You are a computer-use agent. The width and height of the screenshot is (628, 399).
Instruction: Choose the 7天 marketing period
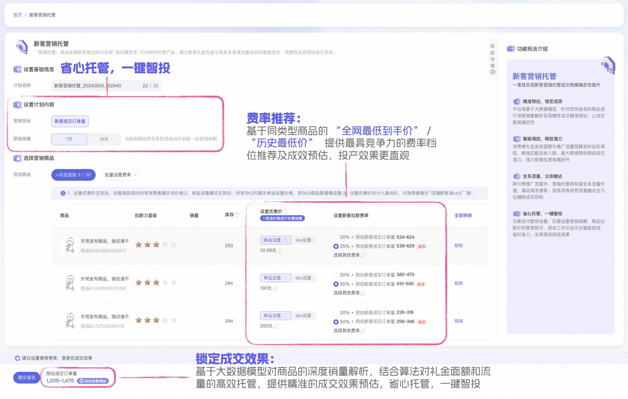click(69, 139)
